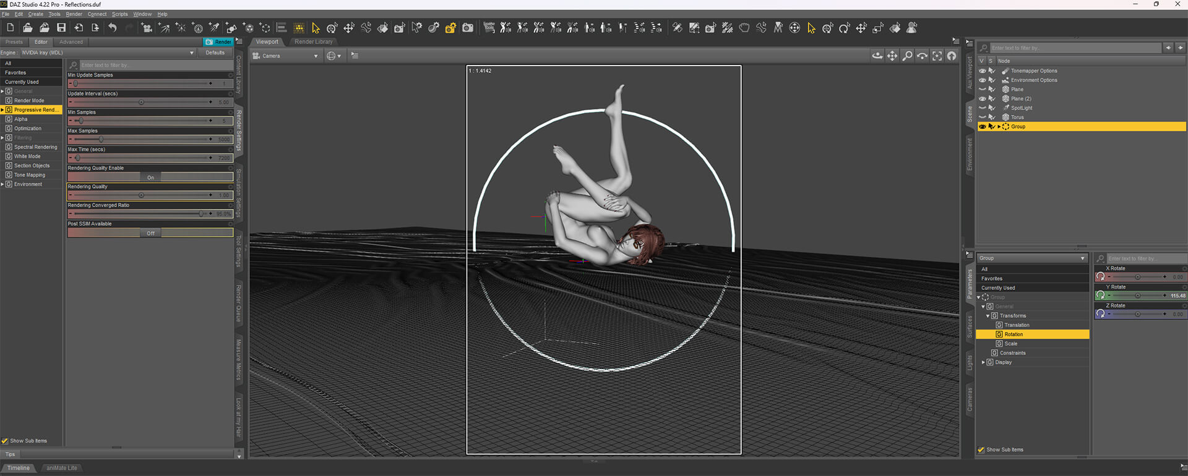This screenshot has width=1188, height=476.
Task: Select the yellow Node Selection arrow tool
Action: (x=316, y=28)
